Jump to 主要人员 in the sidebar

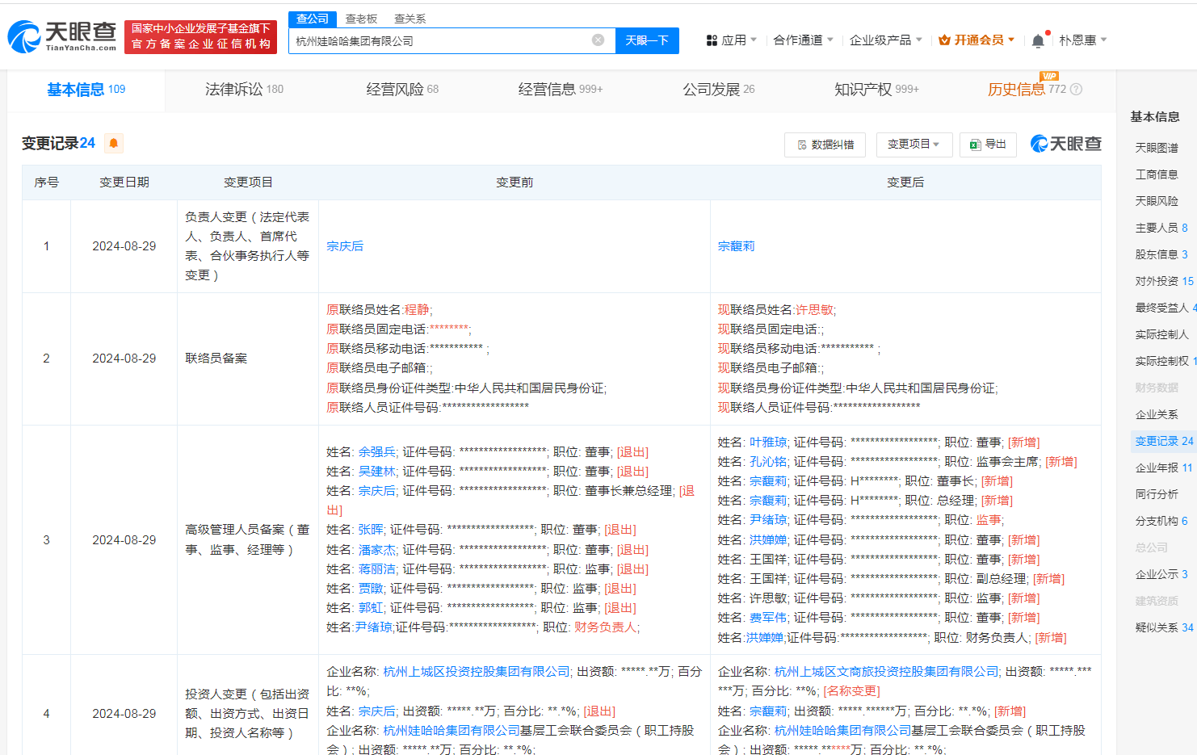[x=1161, y=228]
